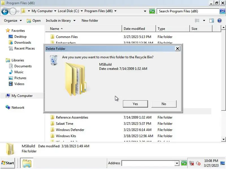Select the Windows Defender folder name

[x=70, y=130]
